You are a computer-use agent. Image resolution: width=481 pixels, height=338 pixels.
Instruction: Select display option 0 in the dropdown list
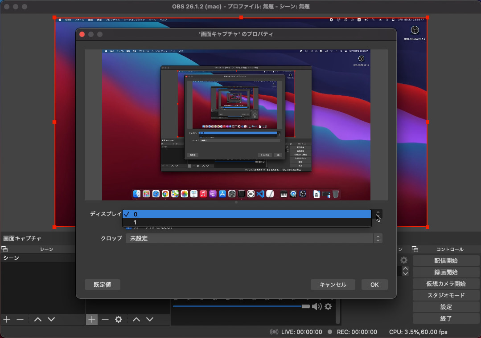pyautogui.click(x=247, y=214)
